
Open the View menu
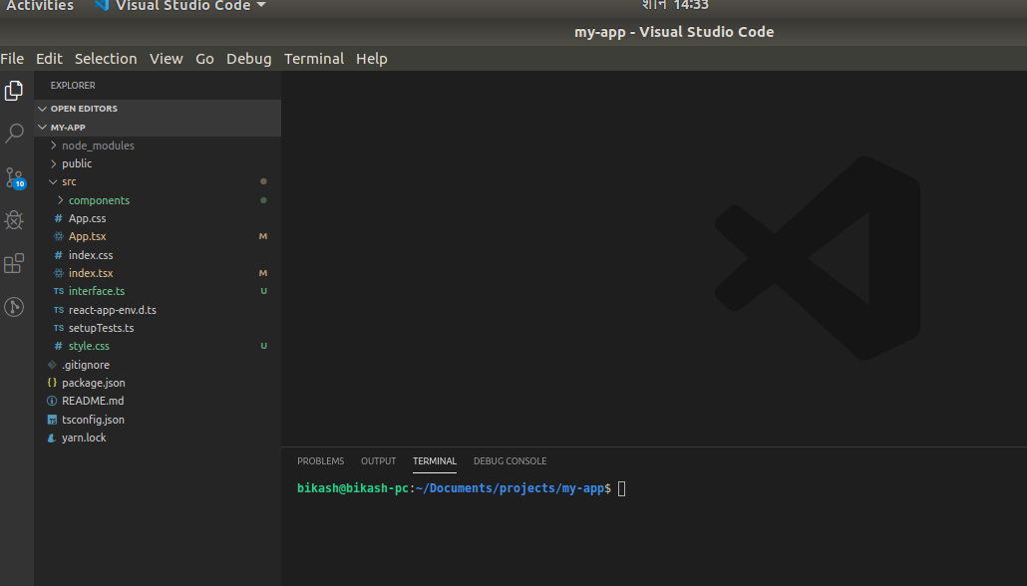[166, 58]
